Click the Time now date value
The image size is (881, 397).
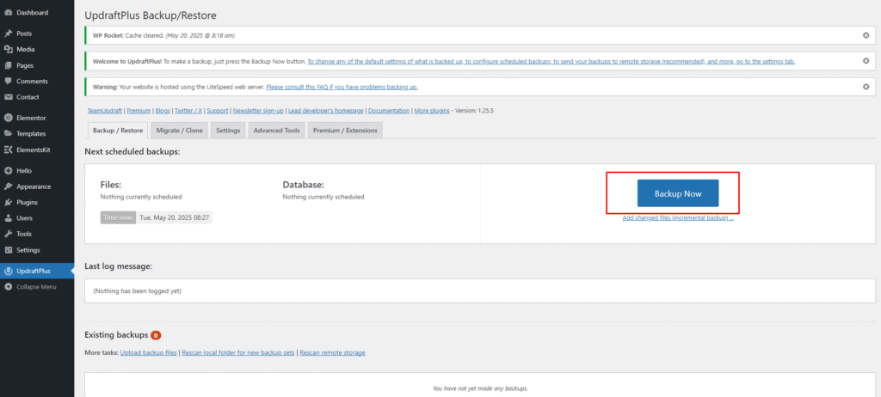[174, 217]
